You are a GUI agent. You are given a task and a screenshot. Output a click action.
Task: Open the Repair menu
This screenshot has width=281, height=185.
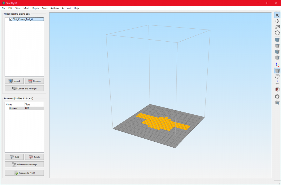[36, 8]
